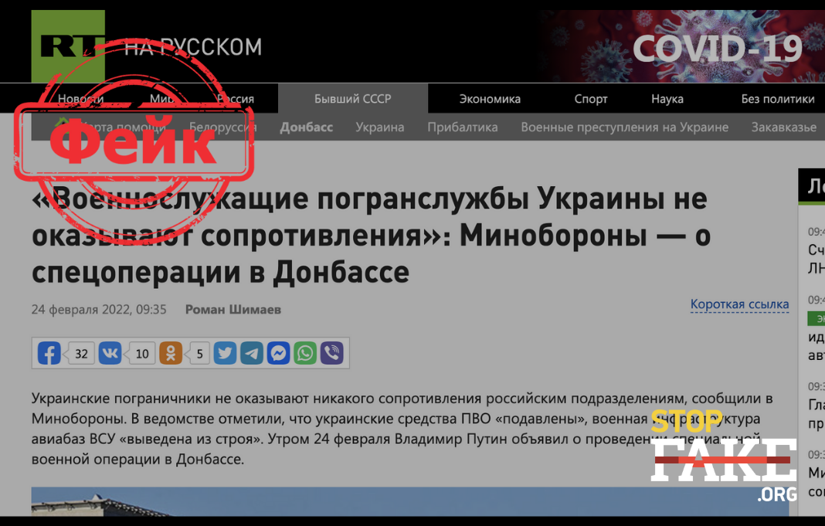Open Военные преступления на Украине subsection
The image size is (825, 526).
tap(624, 127)
